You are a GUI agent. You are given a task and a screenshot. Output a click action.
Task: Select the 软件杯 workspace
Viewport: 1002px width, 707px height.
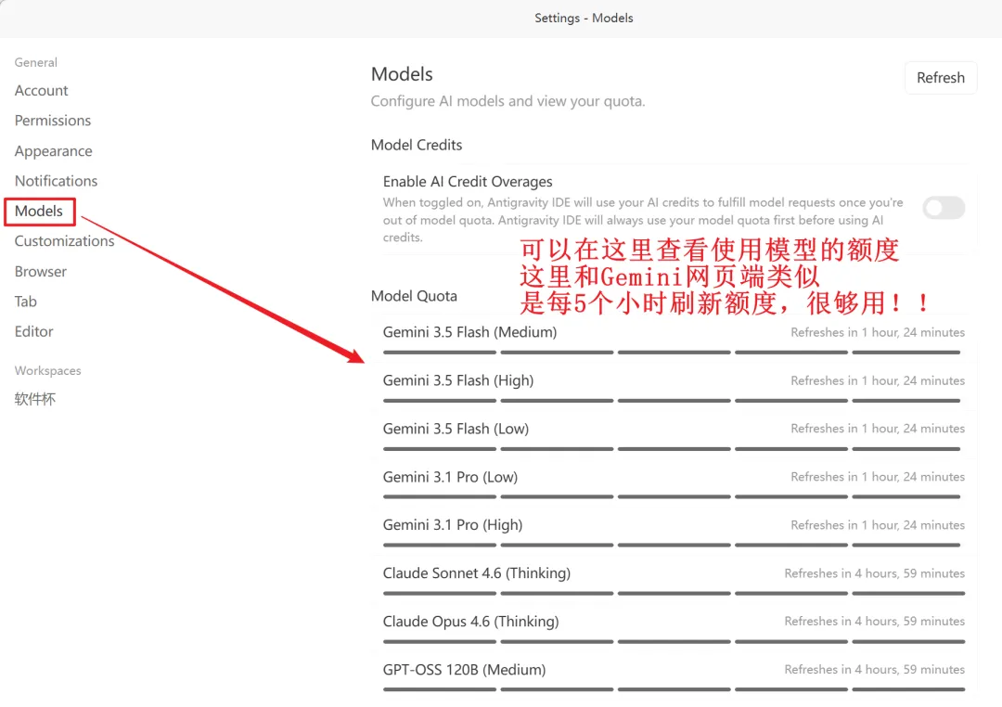click(35, 399)
